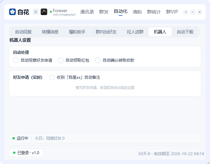The image size is (210, 164).
Task: Switch to 群发 top menu
Action: tap(104, 12)
